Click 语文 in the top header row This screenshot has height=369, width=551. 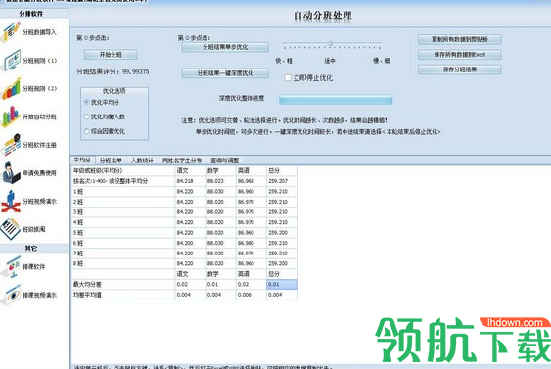(183, 170)
